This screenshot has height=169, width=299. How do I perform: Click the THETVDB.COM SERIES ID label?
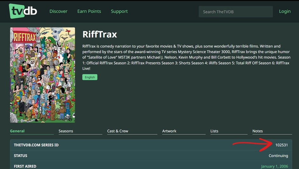[x=36, y=145]
